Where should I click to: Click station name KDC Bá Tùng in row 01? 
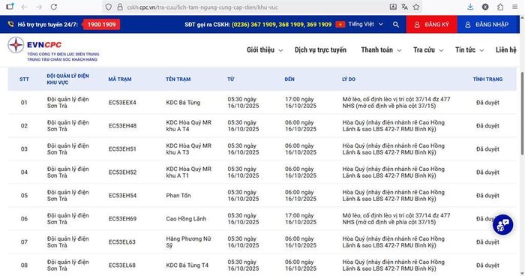pos(183,103)
